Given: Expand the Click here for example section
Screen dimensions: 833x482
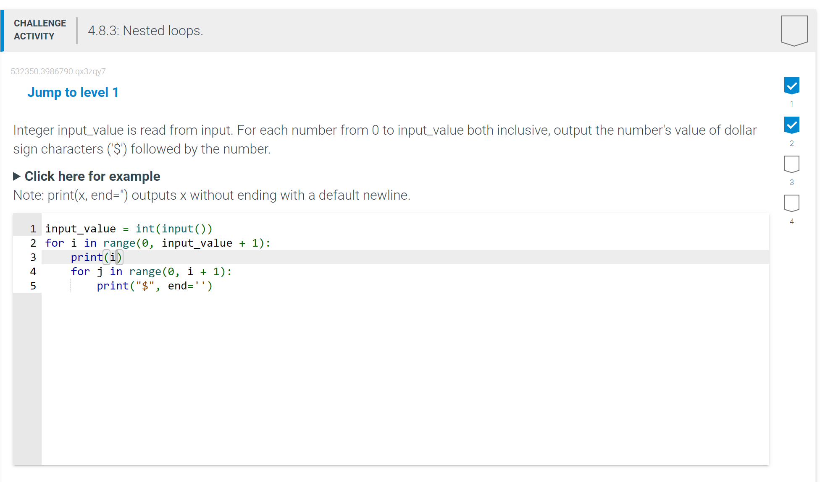Looking at the screenshot, I should click(92, 176).
